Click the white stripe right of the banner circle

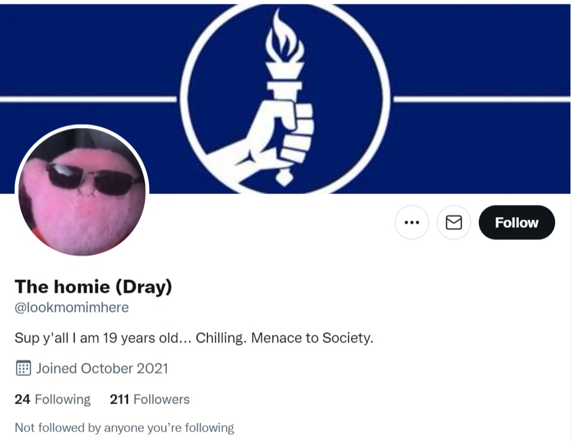(482, 99)
